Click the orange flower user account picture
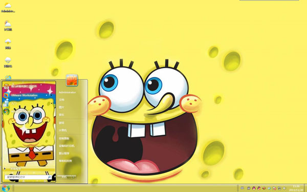This screenshot has height=192, width=307. tap(72, 80)
